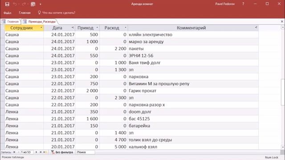
Task: Click the current record number box
Action: (x=27, y=152)
